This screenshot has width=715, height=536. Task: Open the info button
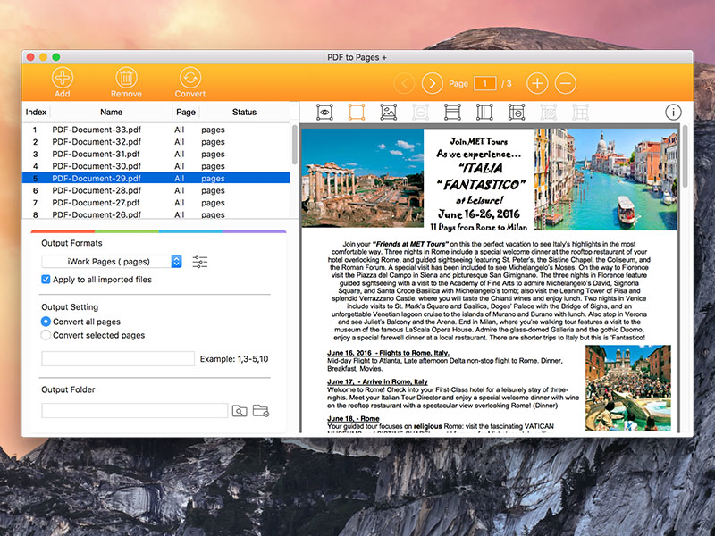tap(673, 113)
